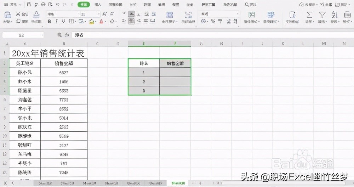Open the Page Layout ribbon tab
Image resolution: width=354 pixels, height=187 pixels.
pyautogui.click(x=115, y=5)
